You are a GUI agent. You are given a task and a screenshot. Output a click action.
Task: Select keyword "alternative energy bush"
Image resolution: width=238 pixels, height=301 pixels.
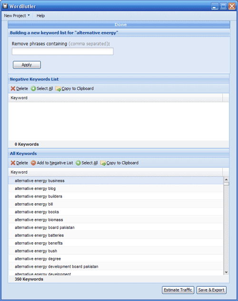[x=116, y=251]
